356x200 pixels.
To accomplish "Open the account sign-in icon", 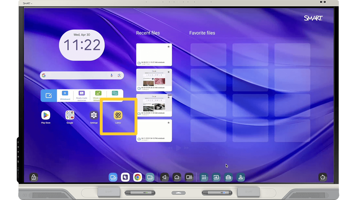I will (241, 177).
